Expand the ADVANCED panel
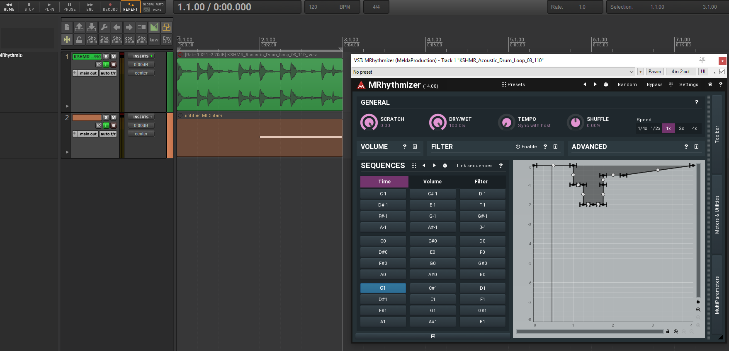Viewport: 729px width, 351px height. [x=696, y=147]
